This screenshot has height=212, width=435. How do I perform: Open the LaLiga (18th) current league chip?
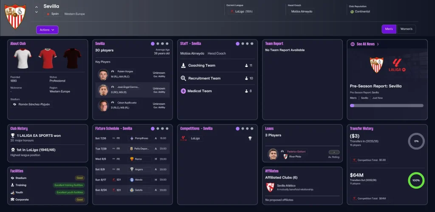pyautogui.click(x=241, y=11)
